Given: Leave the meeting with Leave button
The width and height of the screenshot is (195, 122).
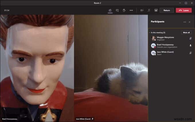Looking at the screenshot, I should (x=184, y=10).
